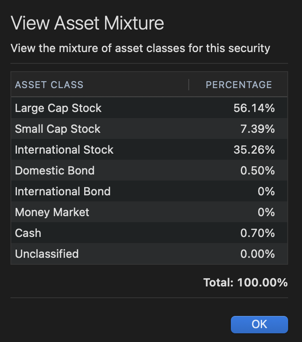
Task: Click the 0.50% Domestic Bond percentage
Action: click(x=257, y=171)
